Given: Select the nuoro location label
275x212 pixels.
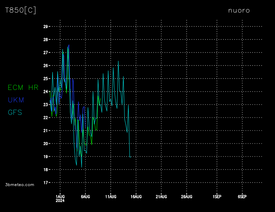Looking at the screenshot, I should pos(239,11).
